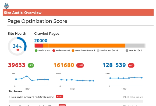Image resolution: width=156 pixels, height=106 pixels.
Task: Open the incorrect certificate name issue
Action: click(31, 97)
